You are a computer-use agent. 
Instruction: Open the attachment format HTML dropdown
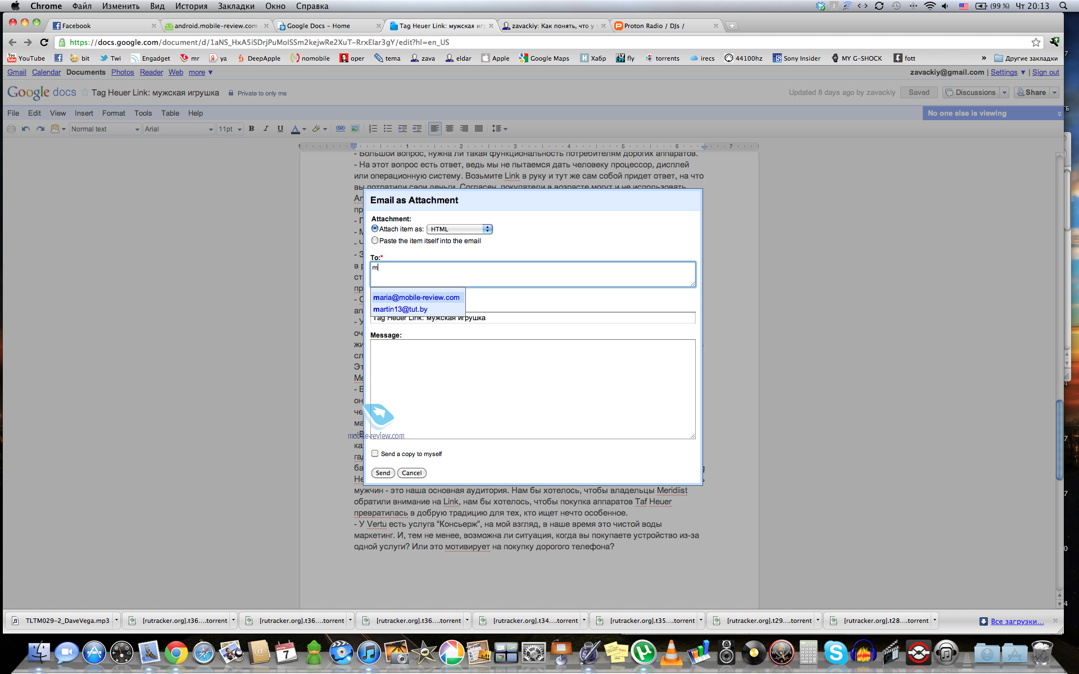(459, 229)
